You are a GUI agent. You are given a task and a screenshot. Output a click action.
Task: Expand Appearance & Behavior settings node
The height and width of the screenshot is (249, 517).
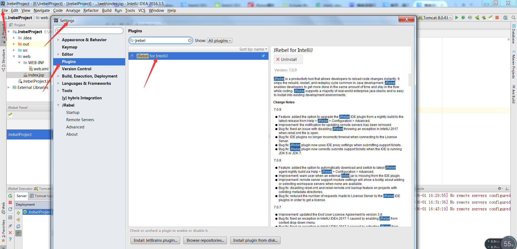58,40
